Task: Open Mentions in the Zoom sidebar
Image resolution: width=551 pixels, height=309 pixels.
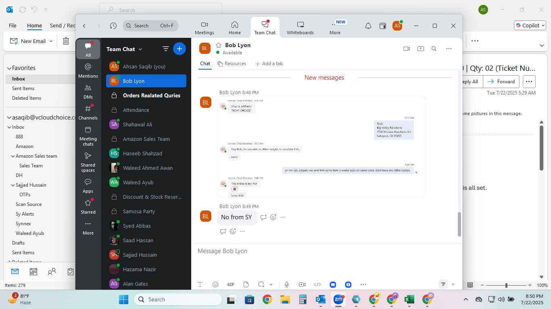Action: coord(88,70)
